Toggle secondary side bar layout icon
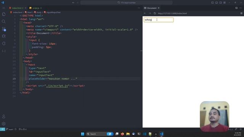 [x=220, y=3]
